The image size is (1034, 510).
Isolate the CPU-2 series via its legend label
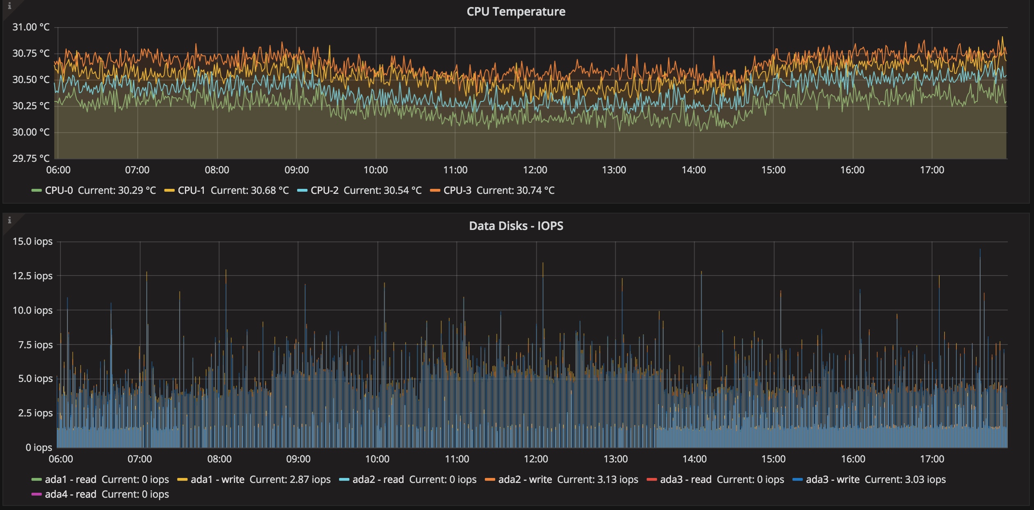[324, 191]
